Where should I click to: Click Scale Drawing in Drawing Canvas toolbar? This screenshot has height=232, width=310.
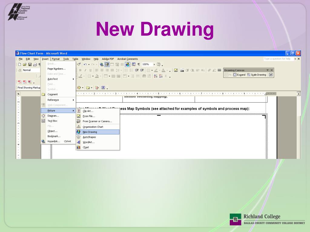coord(257,75)
